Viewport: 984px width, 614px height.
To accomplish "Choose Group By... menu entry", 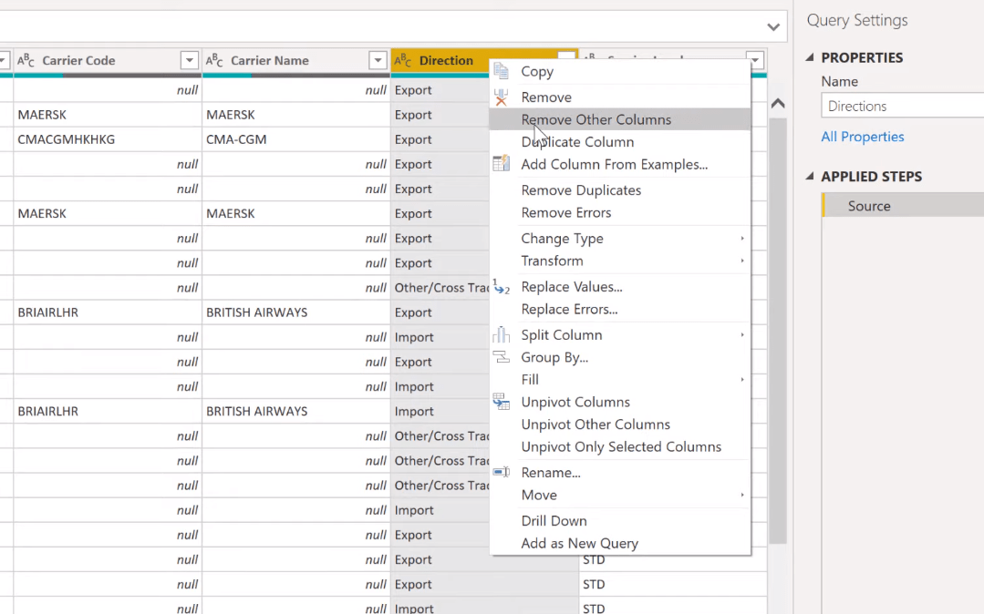I will pyautogui.click(x=620, y=357).
